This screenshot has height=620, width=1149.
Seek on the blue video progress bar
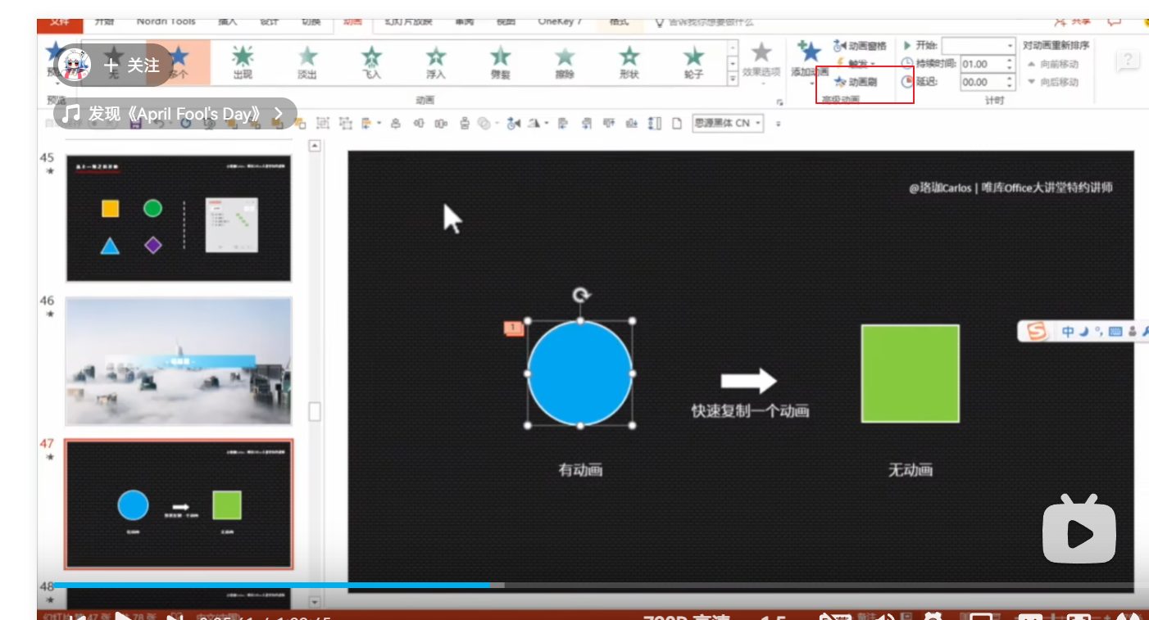tap(271, 585)
